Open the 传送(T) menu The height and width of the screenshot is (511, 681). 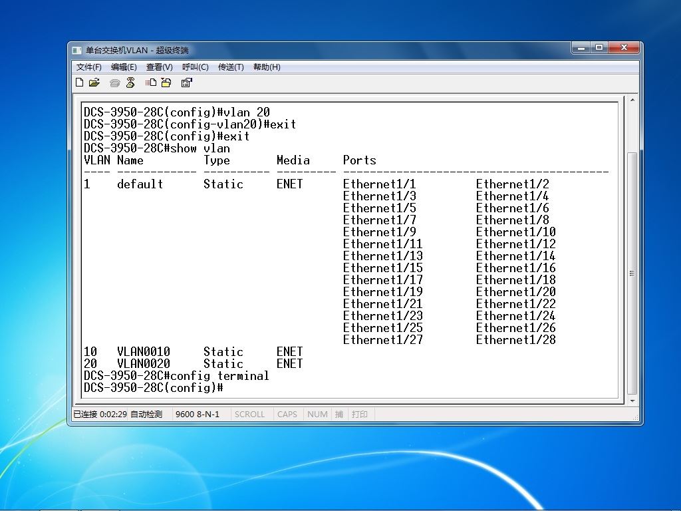(231, 67)
